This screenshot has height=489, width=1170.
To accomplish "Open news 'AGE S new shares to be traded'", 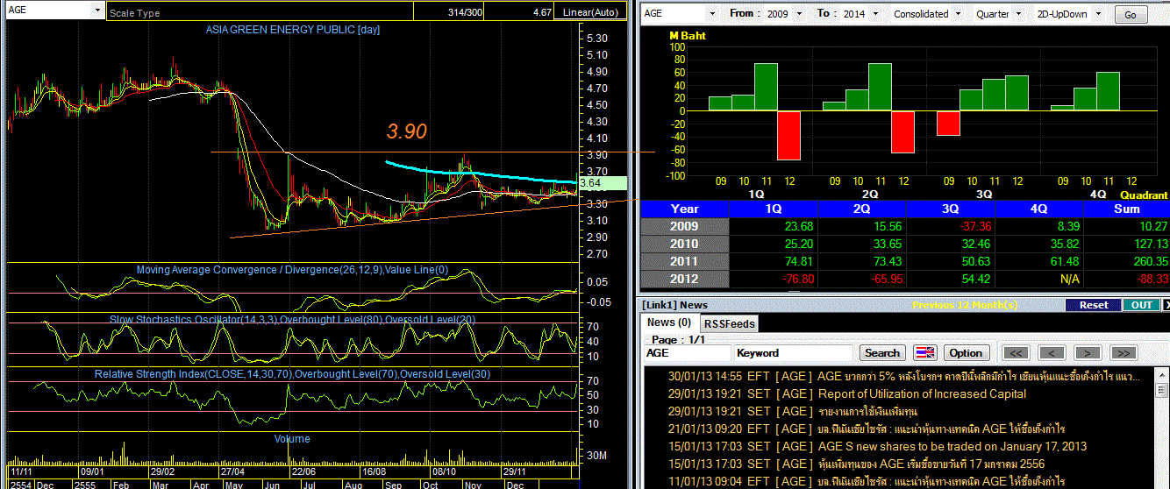I will pyautogui.click(x=952, y=447).
